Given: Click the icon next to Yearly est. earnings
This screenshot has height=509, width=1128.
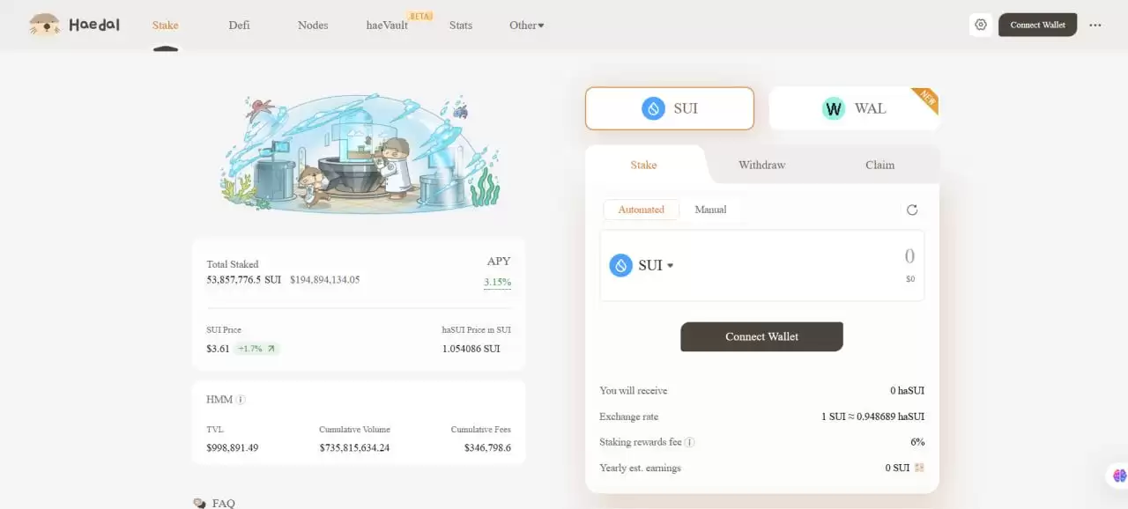Looking at the screenshot, I should coord(919,468).
